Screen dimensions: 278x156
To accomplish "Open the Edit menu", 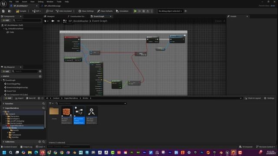I will (x=17, y=2).
